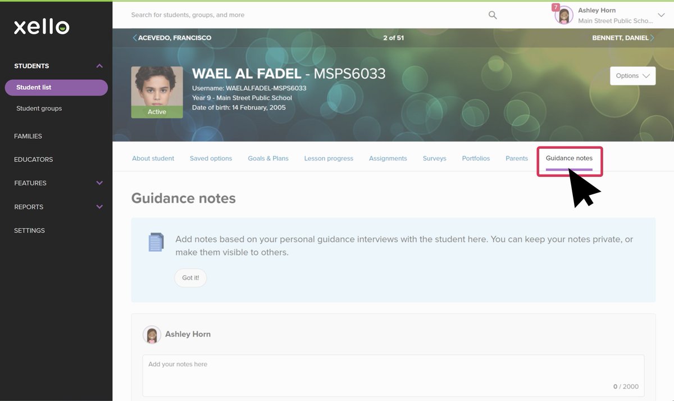Open the About student tab
Screen dimensions: 674x401
[x=153, y=158]
